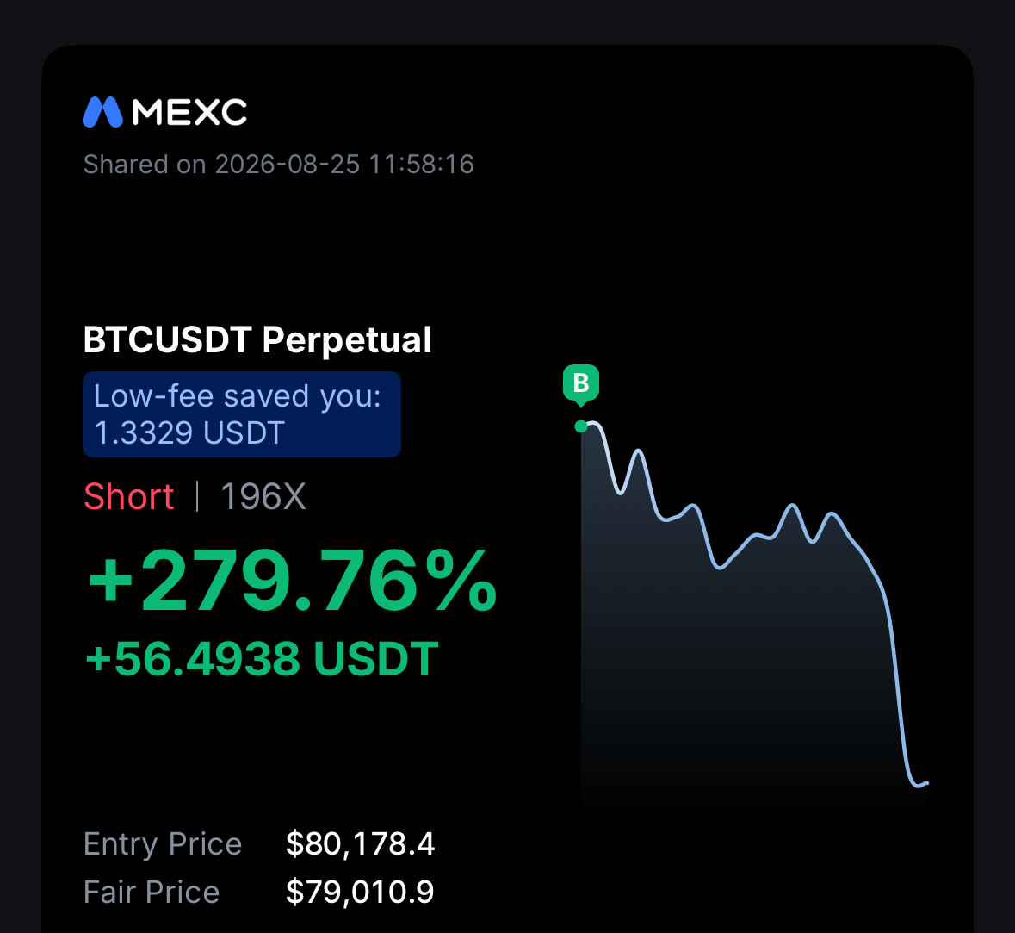This screenshot has height=933, width=1015.
Task: Click the blue MEXC logo icon
Action: pyautogui.click(x=102, y=112)
